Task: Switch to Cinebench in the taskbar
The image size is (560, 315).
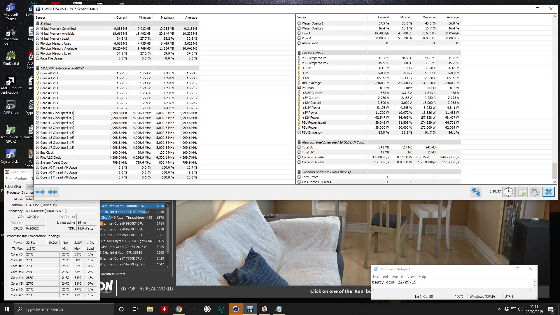Action: click(236, 309)
